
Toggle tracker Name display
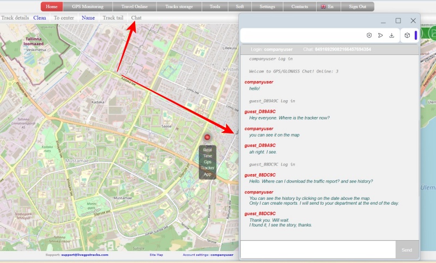[88, 18]
